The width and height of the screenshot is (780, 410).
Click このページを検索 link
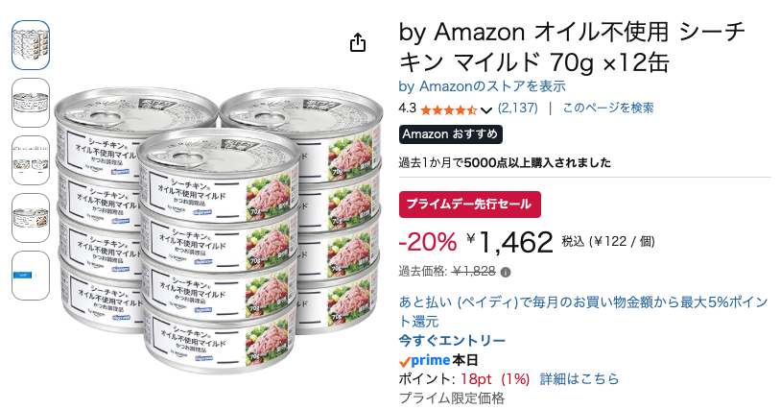(x=608, y=108)
